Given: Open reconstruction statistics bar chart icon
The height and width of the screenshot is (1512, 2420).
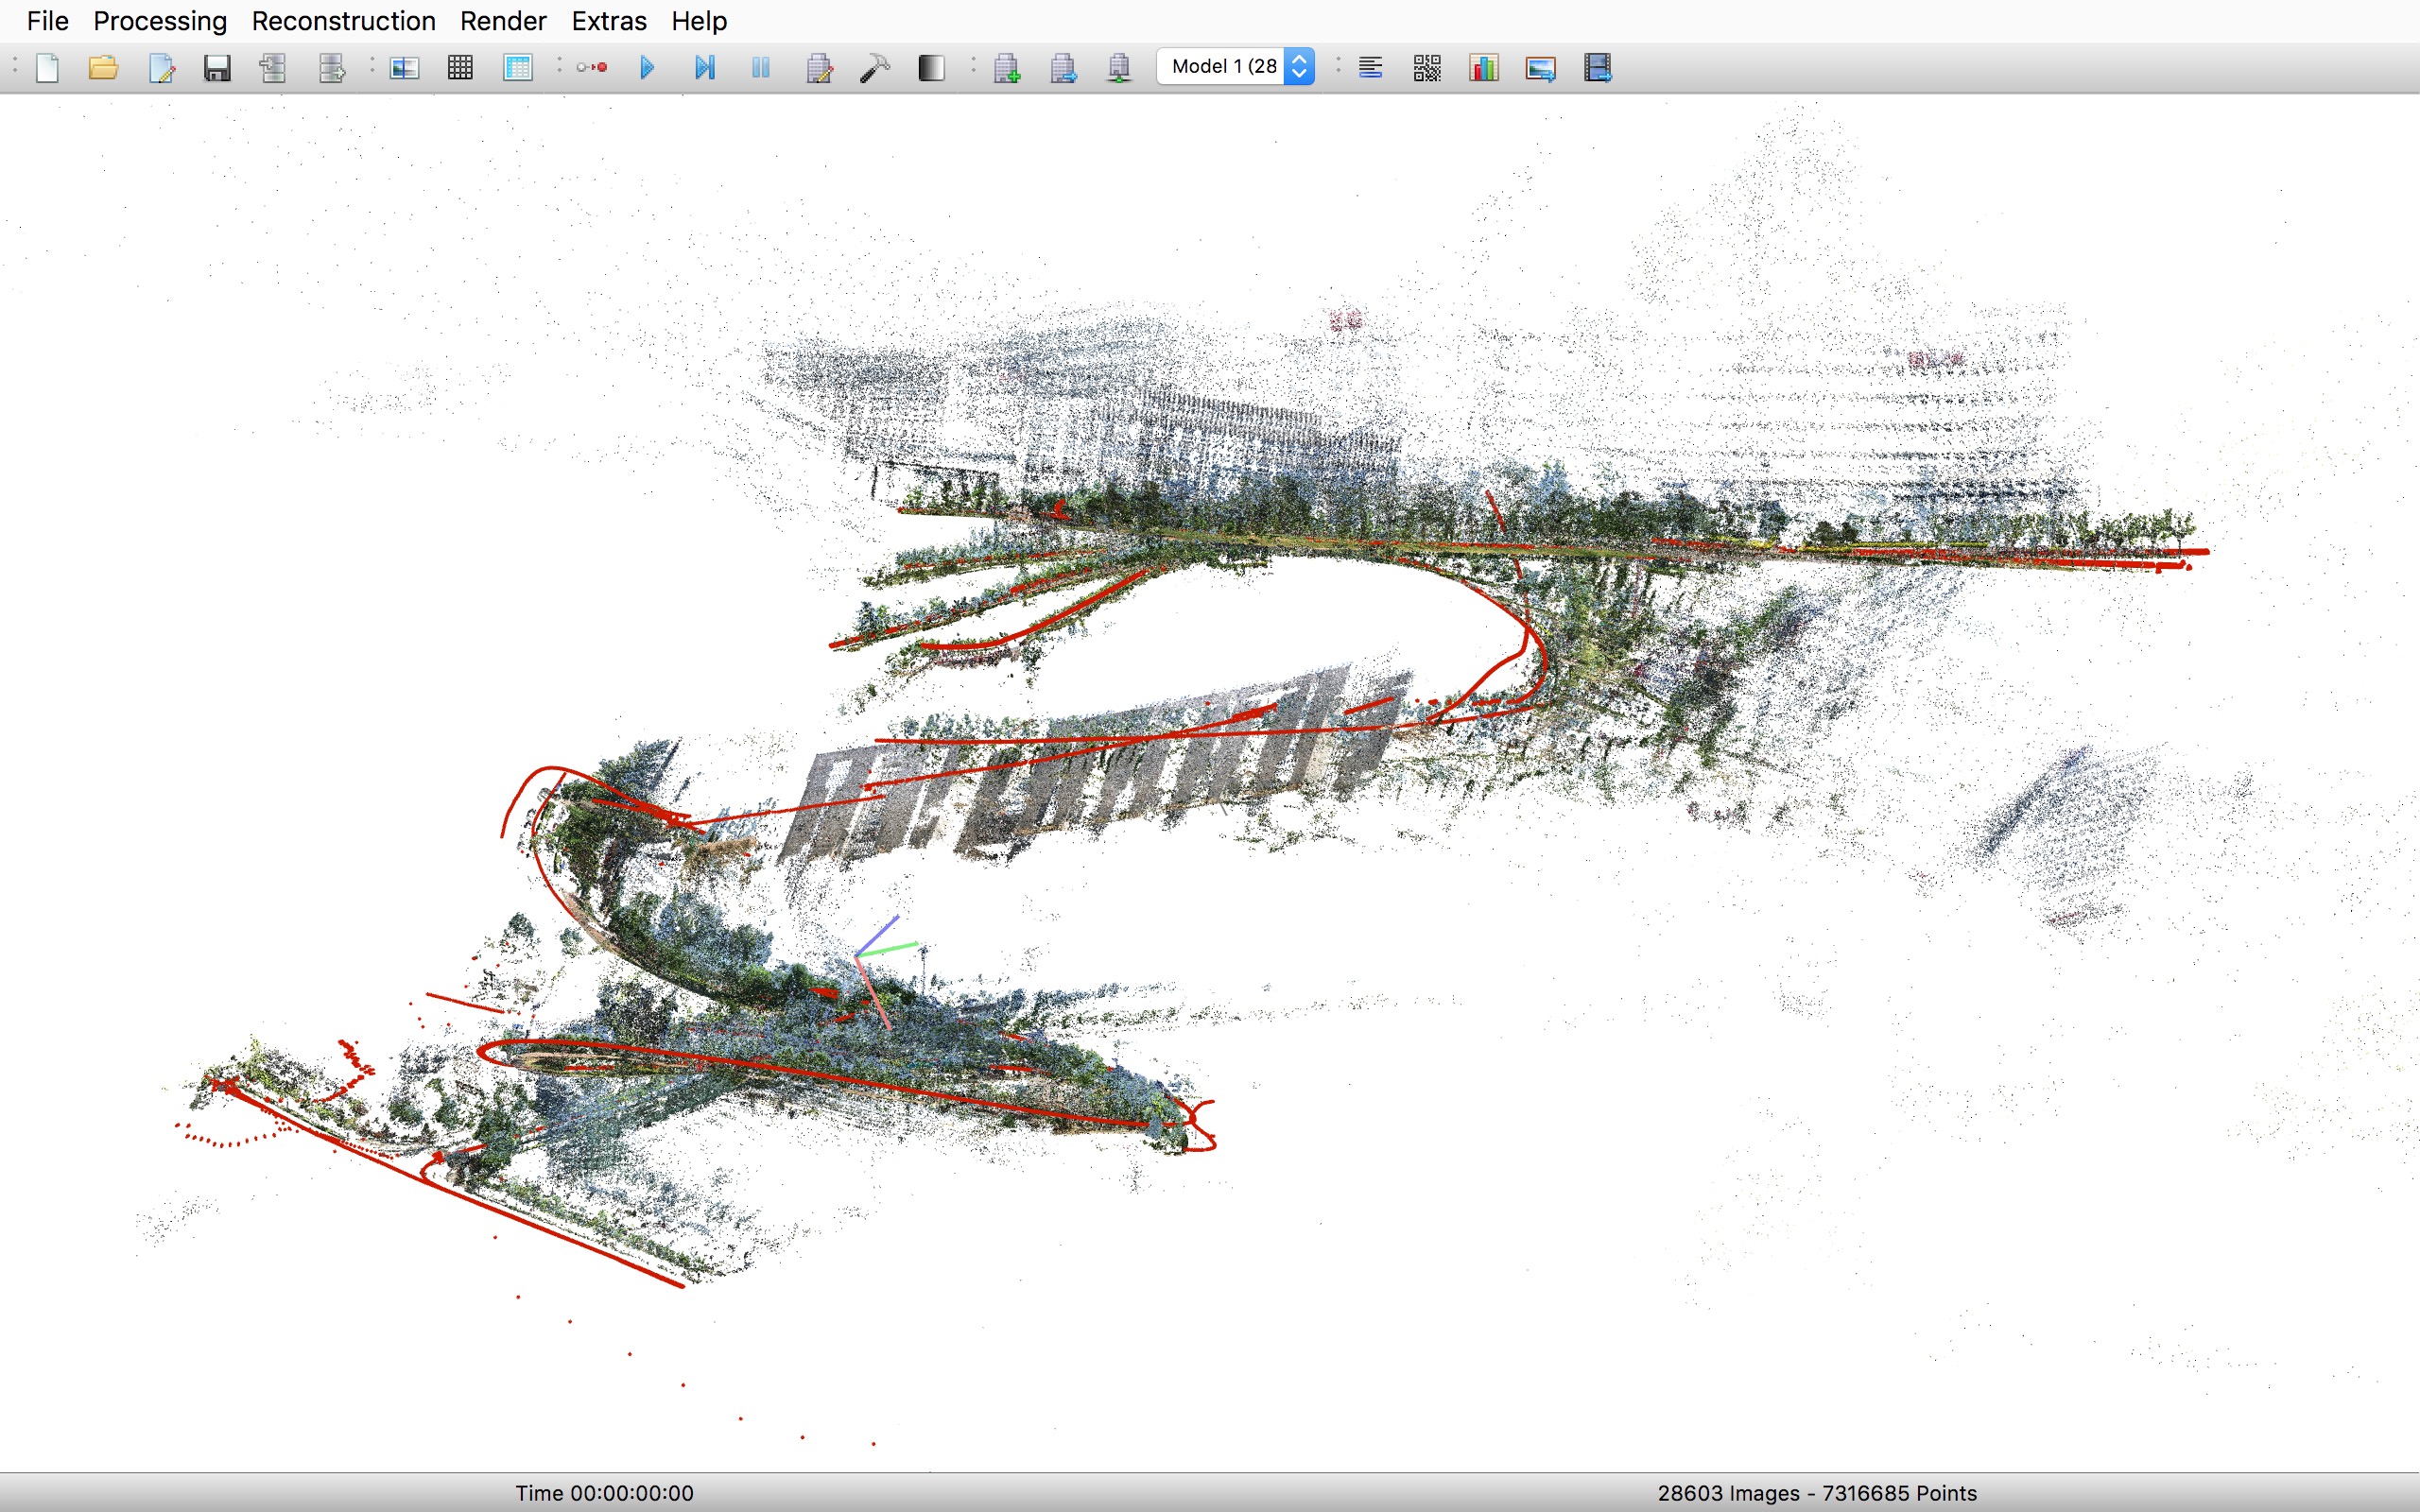Looking at the screenshot, I should coord(1483,68).
